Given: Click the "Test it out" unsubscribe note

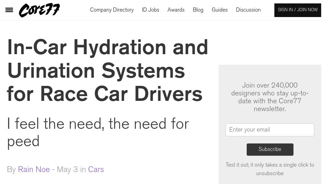Looking at the screenshot, I should [270, 169].
